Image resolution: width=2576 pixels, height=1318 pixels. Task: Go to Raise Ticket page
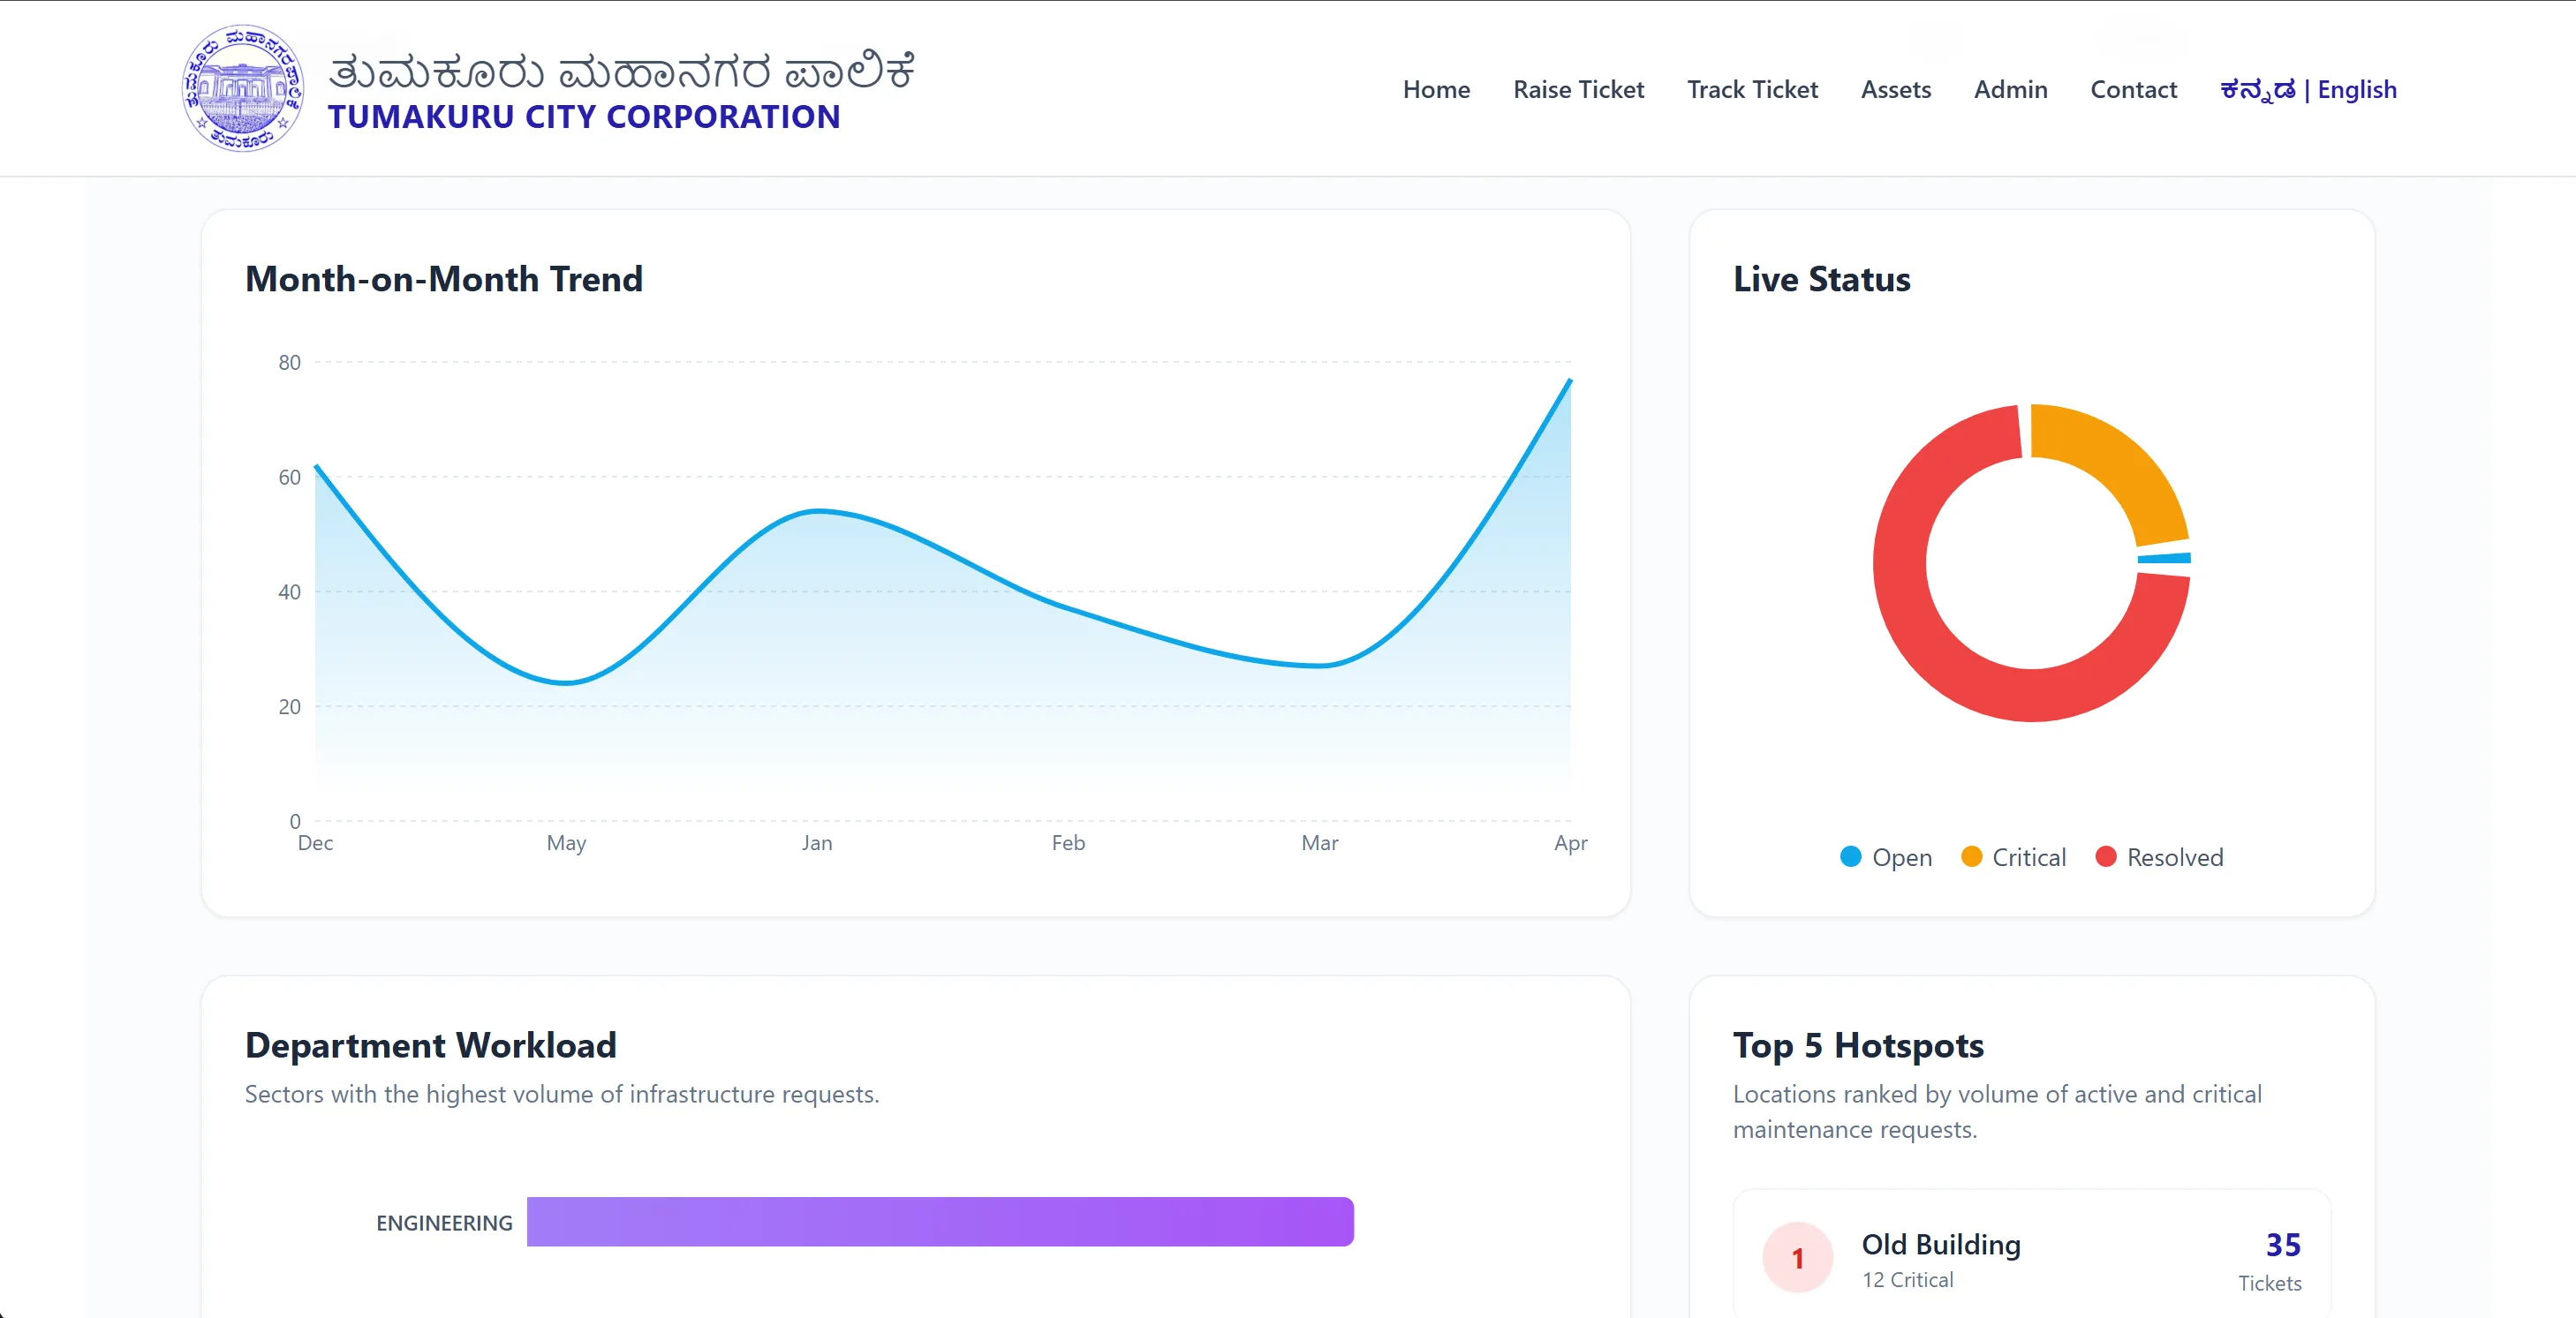(1578, 89)
